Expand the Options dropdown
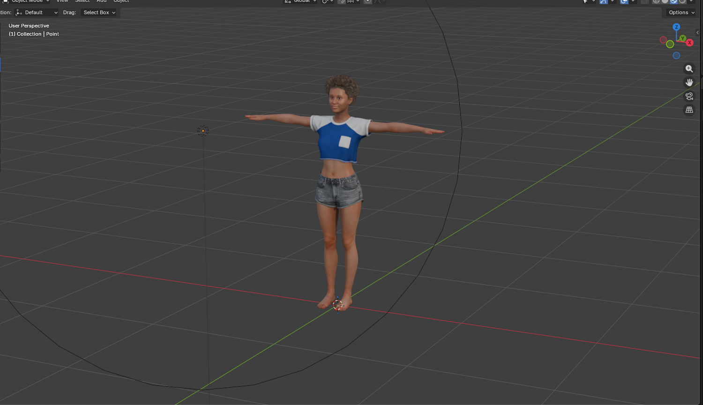 (x=681, y=13)
